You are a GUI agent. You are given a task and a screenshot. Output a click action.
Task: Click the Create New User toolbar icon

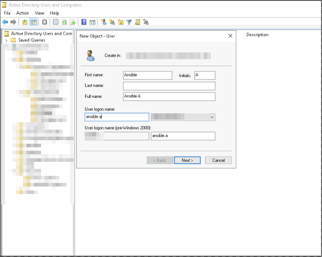[104, 22]
